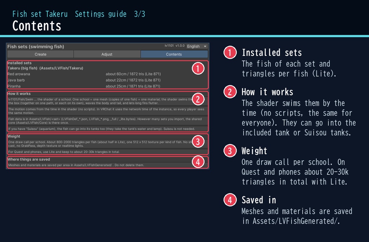Select the Piranha fish entry
This screenshot has width=369, height=242.
(x=107, y=86)
